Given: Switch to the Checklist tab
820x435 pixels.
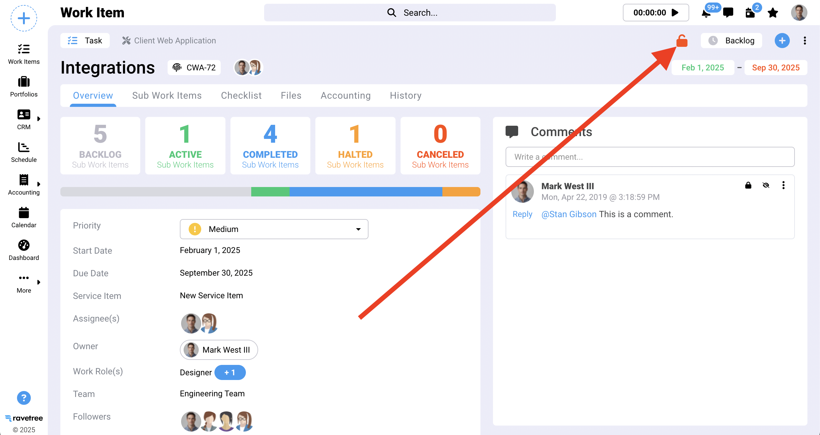Looking at the screenshot, I should coord(241,96).
